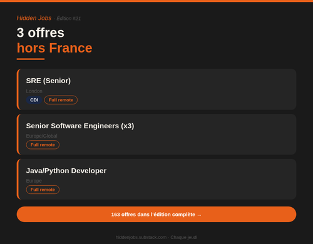Click Full remote tag on Senior Software Engineers card

coord(43,145)
